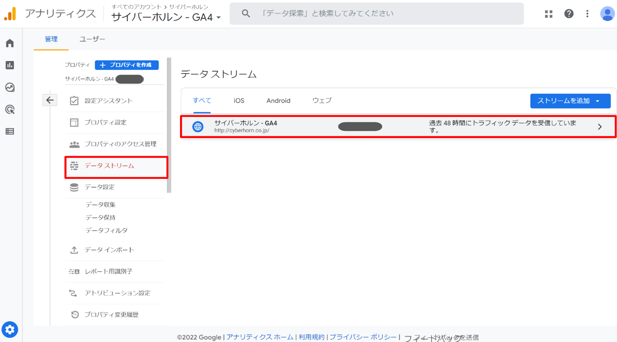Click the search magnifier icon

coord(246,13)
